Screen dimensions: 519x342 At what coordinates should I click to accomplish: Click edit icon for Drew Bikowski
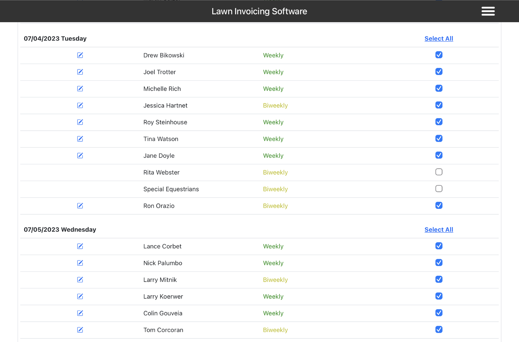80,55
